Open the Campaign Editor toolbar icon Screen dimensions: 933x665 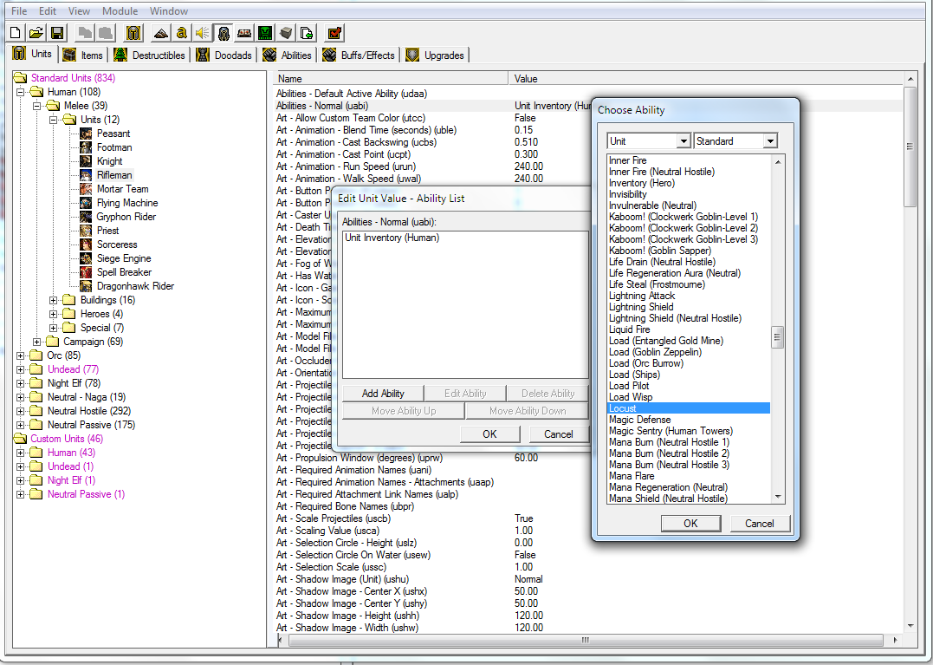[x=244, y=33]
